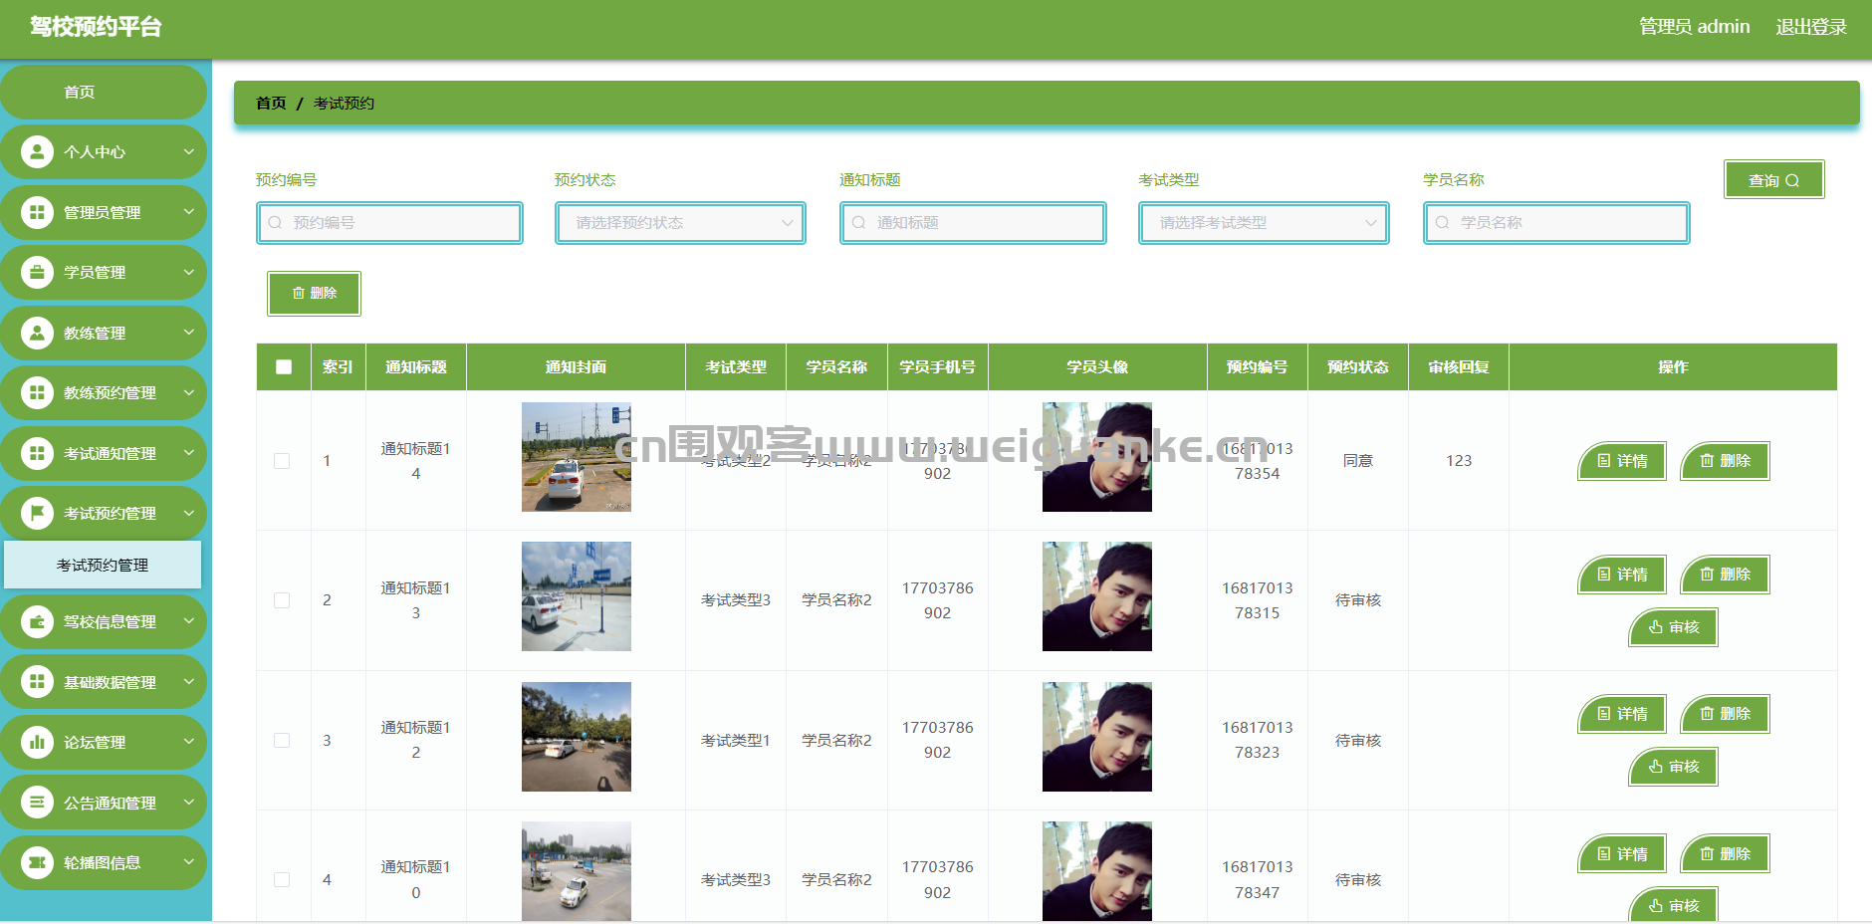
Task: Focus the 学员名称 input field
Action: click(1556, 223)
